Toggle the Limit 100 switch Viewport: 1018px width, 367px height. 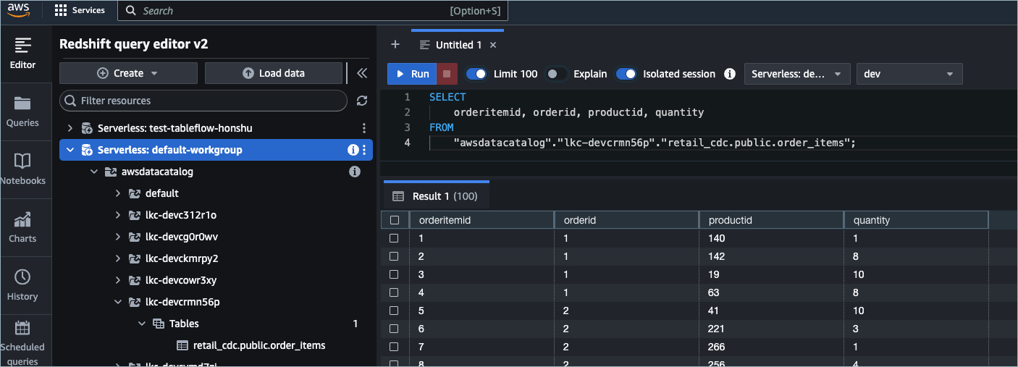click(x=476, y=74)
